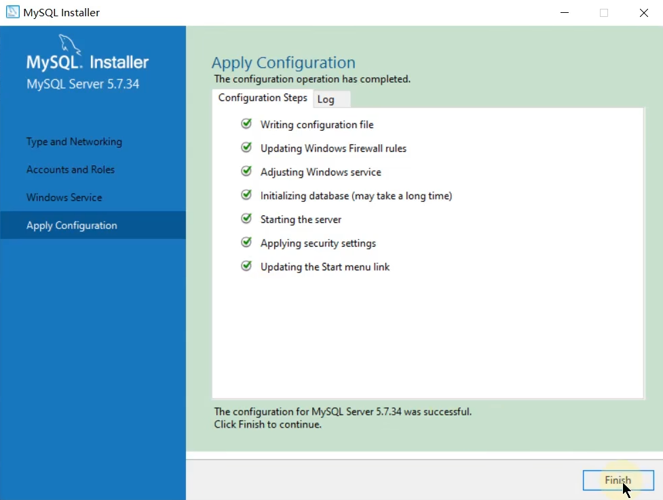Click checkmark beside Initializing database
Viewport: 663px width, 500px height.
[x=246, y=194]
